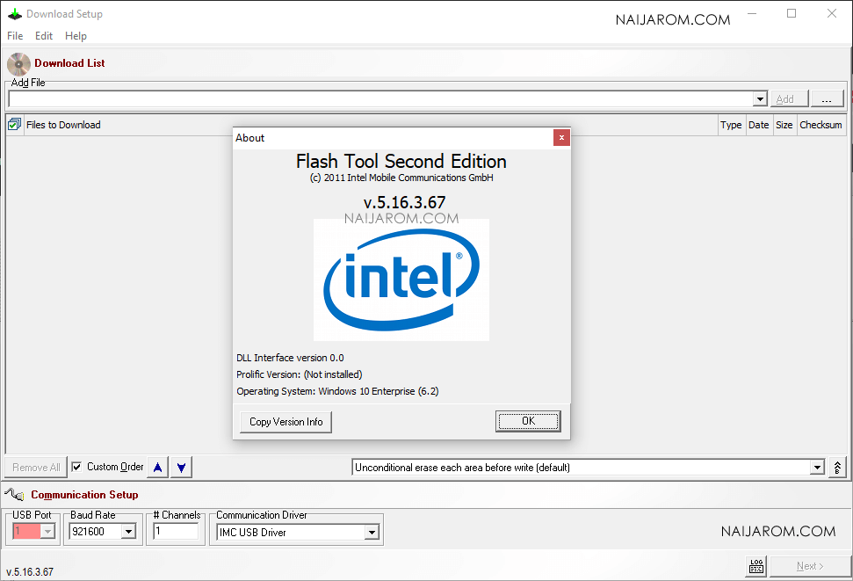The height and width of the screenshot is (581, 853).
Task: Click the Intel logo image
Action: [401, 280]
